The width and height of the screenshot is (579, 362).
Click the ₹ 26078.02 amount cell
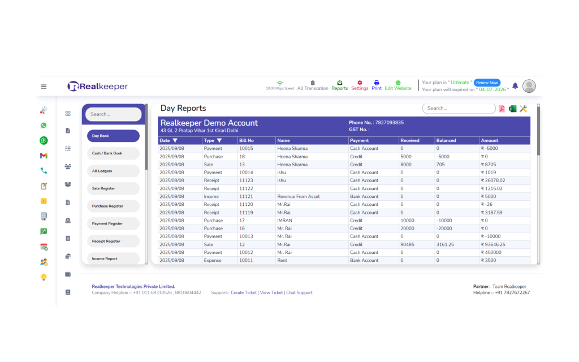click(x=504, y=180)
